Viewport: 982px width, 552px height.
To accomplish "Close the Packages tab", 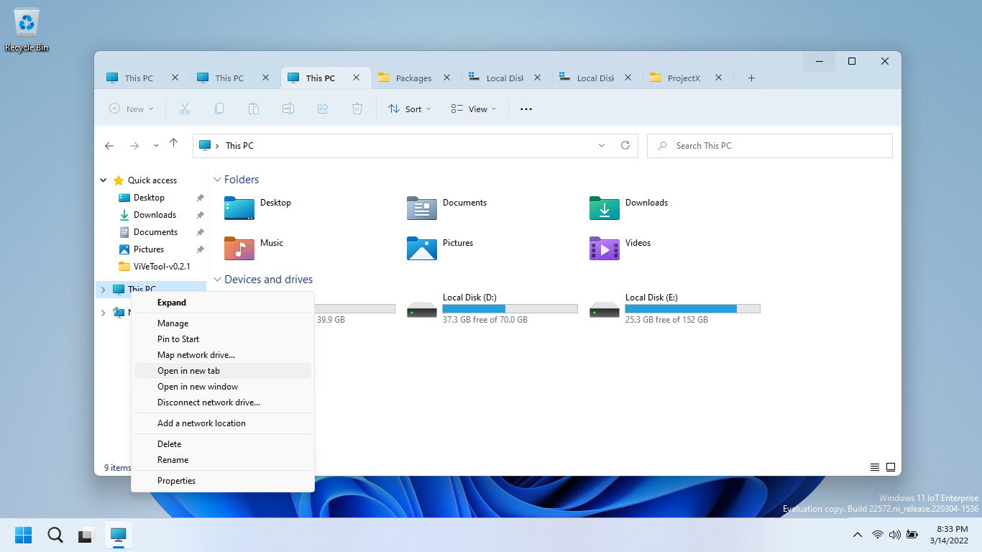I will (446, 78).
